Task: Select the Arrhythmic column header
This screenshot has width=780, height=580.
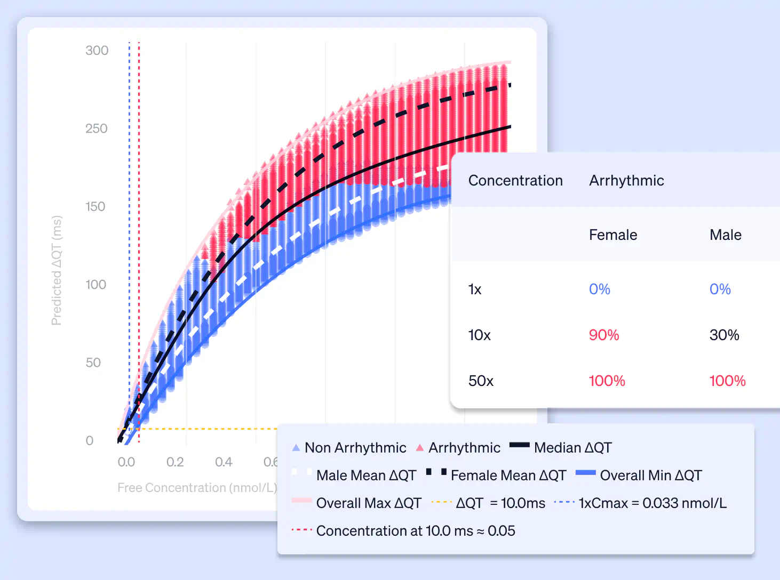Action: coord(626,181)
